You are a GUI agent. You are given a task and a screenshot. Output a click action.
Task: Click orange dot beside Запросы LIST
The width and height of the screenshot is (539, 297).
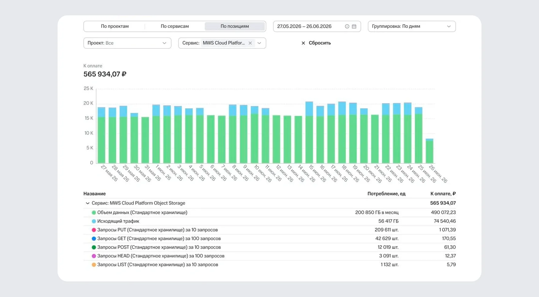tap(94, 265)
